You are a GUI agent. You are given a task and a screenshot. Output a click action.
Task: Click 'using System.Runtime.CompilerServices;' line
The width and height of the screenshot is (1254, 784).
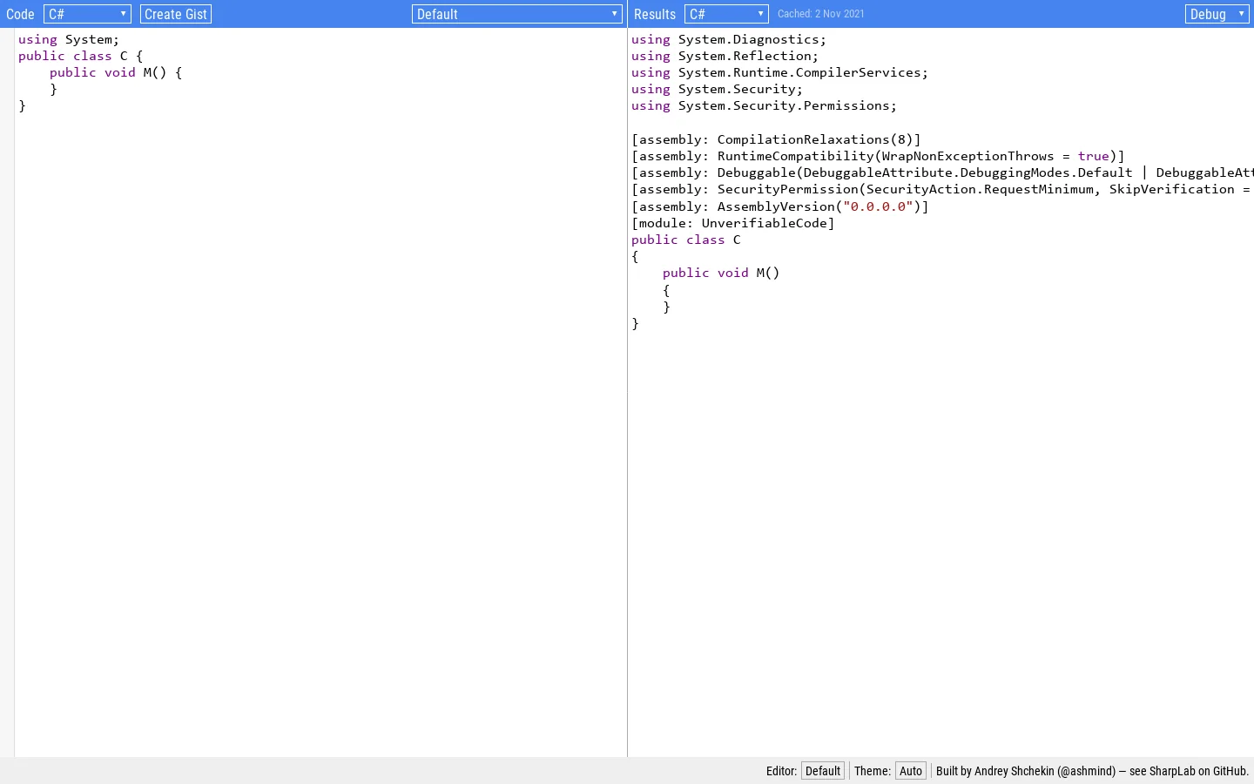(x=780, y=72)
